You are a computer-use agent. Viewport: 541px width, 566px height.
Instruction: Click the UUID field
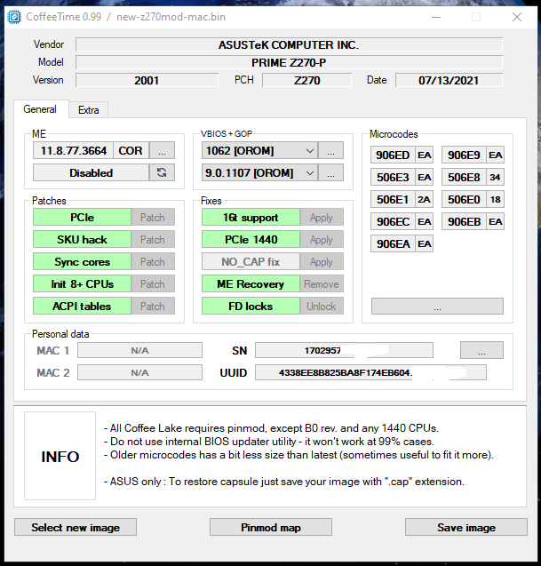(370, 372)
